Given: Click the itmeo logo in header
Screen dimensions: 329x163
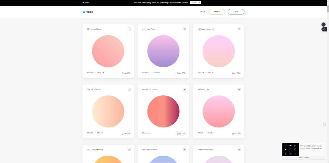Looking at the screenshot, I should (88, 12).
